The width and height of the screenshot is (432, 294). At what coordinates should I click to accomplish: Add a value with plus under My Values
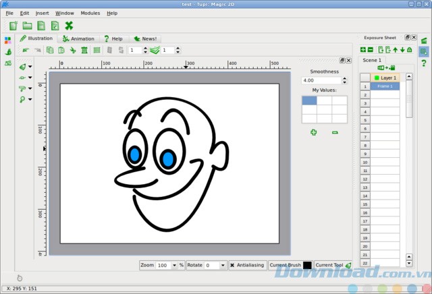click(x=313, y=132)
